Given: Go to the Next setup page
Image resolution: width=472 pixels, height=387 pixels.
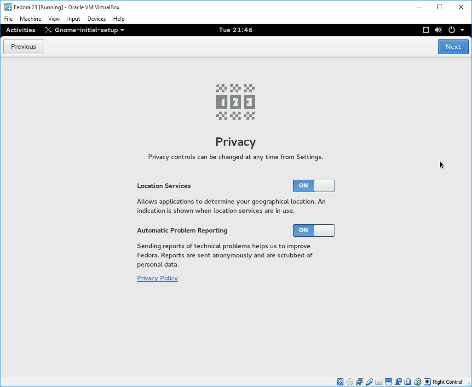Looking at the screenshot, I should (x=453, y=46).
